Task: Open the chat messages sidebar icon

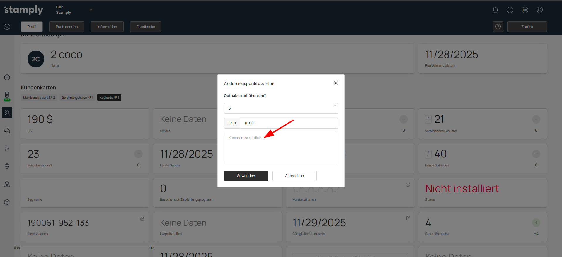Action: 7,131
